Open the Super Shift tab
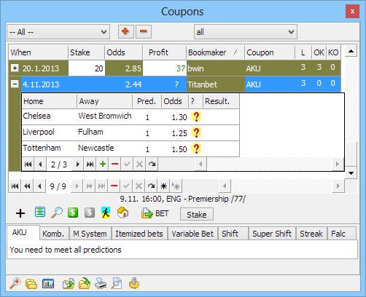This screenshot has height=297, width=366. (272, 234)
